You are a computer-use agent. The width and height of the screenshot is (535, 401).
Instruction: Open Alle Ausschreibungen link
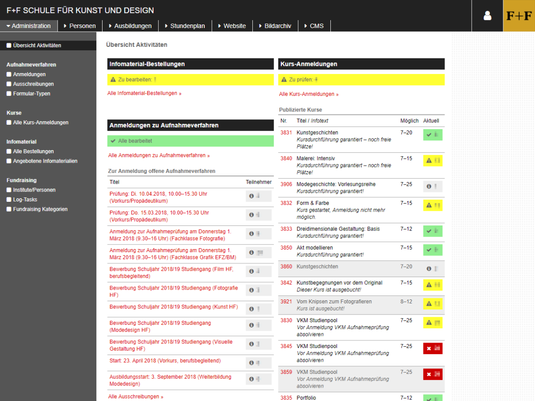pos(136,397)
